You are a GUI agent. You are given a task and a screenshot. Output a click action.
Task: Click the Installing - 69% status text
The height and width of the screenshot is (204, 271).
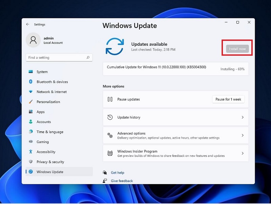232,69
